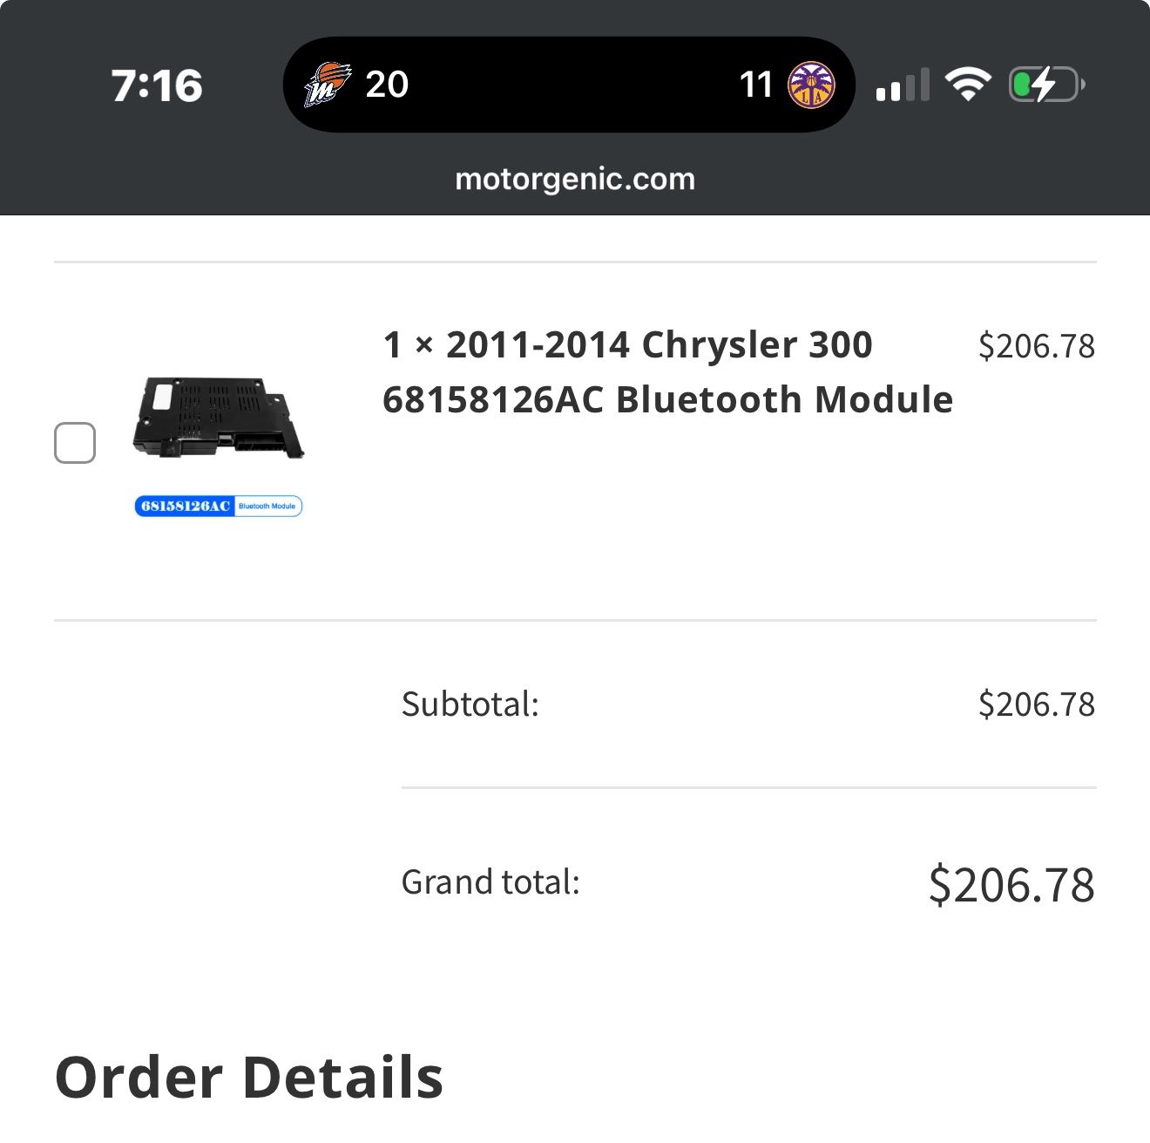Tap the Subtotal label
The height and width of the screenshot is (1143, 1150).
click(x=470, y=704)
